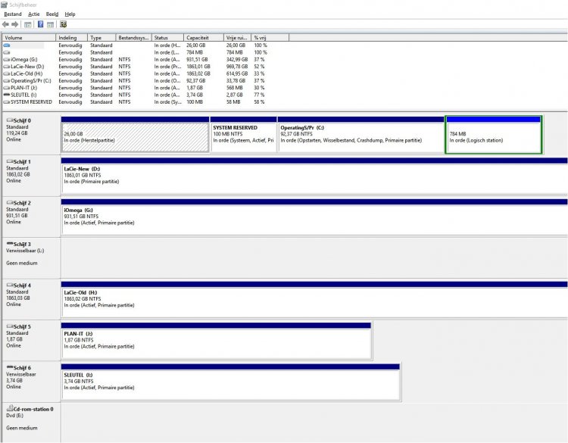This screenshot has width=568, height=443.
Task: Open the Actie menu
Action: 34,14
